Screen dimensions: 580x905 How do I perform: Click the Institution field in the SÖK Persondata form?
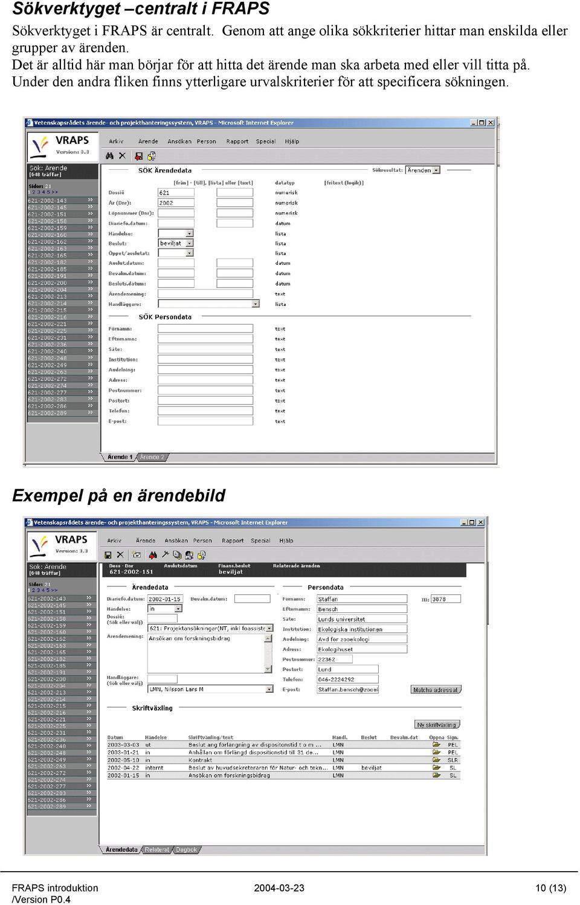click(205, 360)
